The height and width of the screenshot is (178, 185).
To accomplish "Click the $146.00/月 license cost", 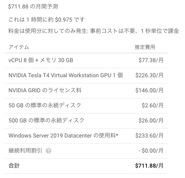I will pyautogui.click(x=149, y=90).
